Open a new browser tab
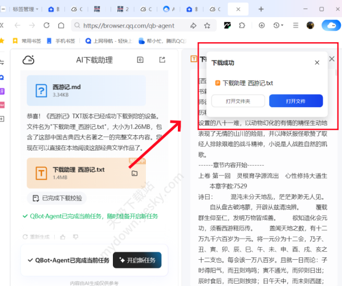Image resolution: width=342 pixels, height=286 pixels. click(x=261, y=9)
